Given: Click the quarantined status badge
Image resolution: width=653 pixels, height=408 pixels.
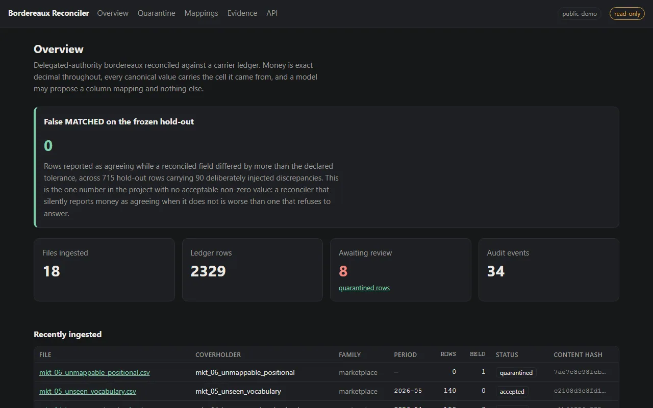Looking at the screenshot, I should click(516, 373).
